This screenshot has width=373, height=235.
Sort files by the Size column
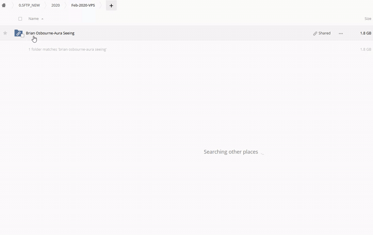coord(368,19)
